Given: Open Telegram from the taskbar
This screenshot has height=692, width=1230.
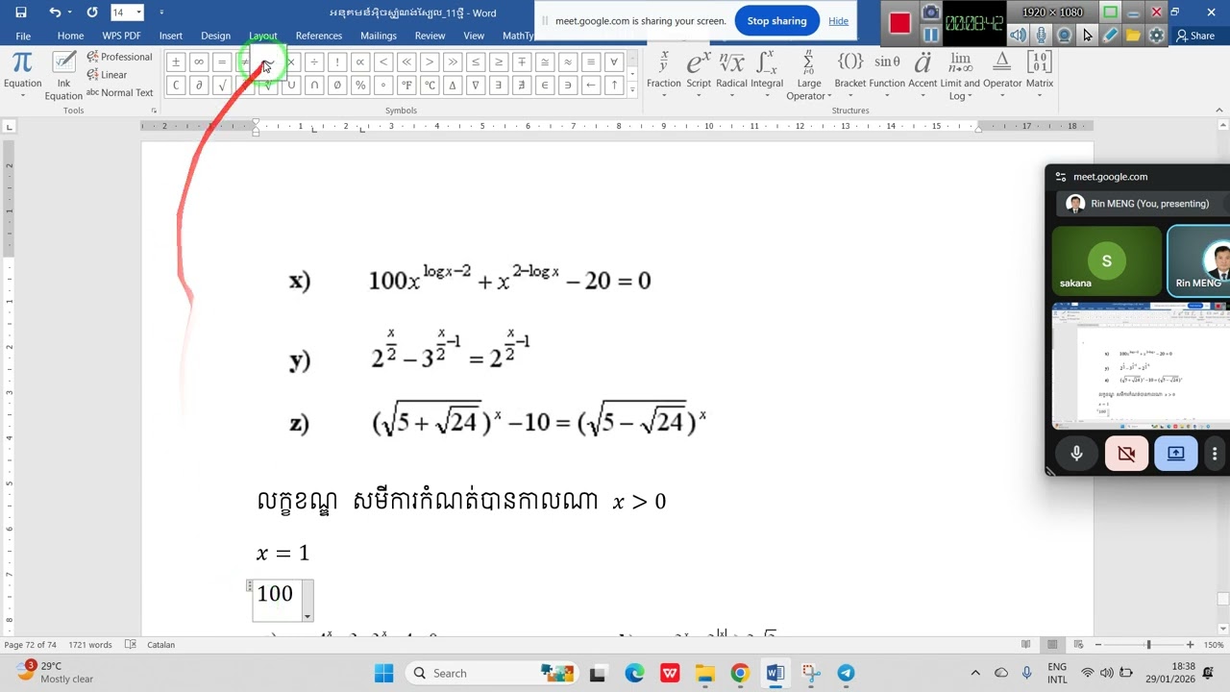Looking at the screenshot, I should coord(846,673).
